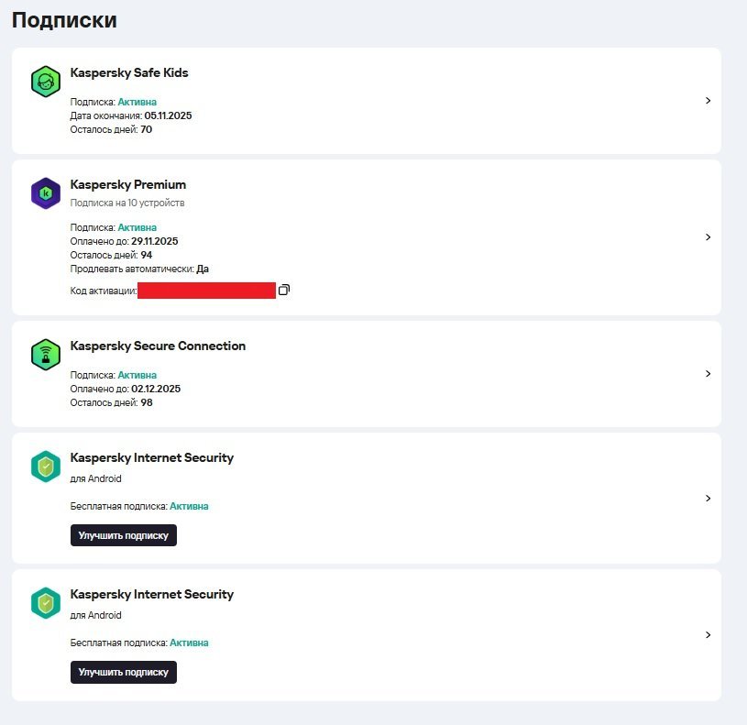747x725 pixels.
Task: Click 'Оплачено до: 02.12.2025' in Secure Connection
Action: coord(126,390)
